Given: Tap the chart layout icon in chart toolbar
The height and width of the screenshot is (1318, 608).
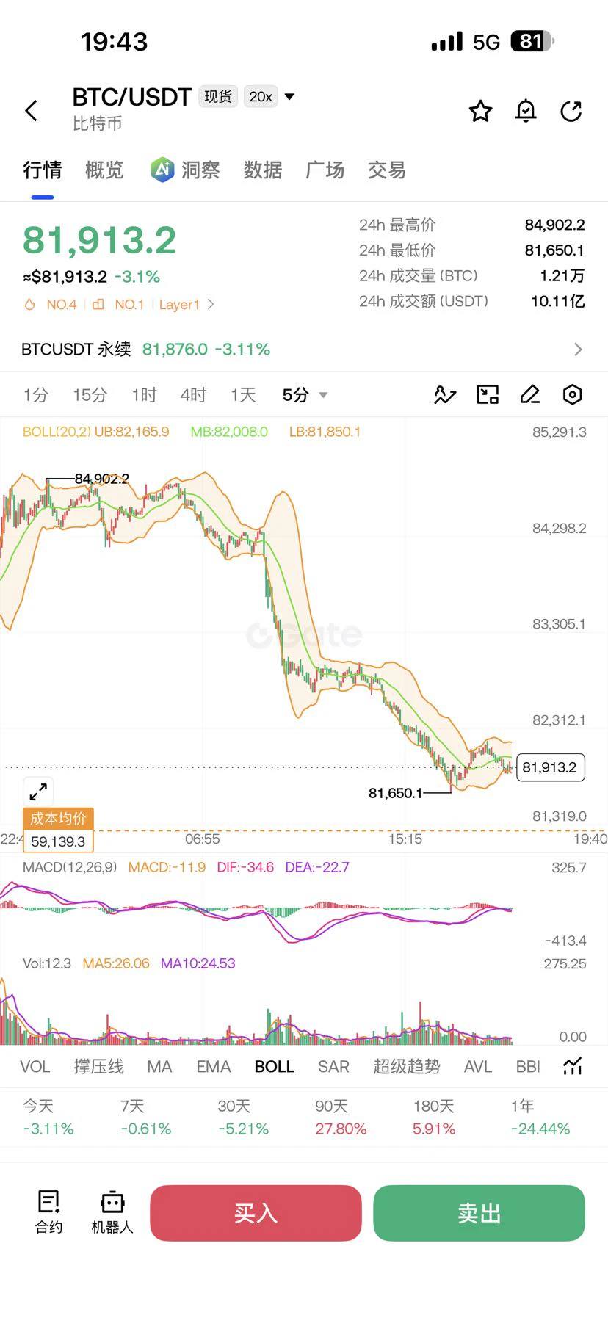Looking at the screenshot, I should click(x=488, y=395).
